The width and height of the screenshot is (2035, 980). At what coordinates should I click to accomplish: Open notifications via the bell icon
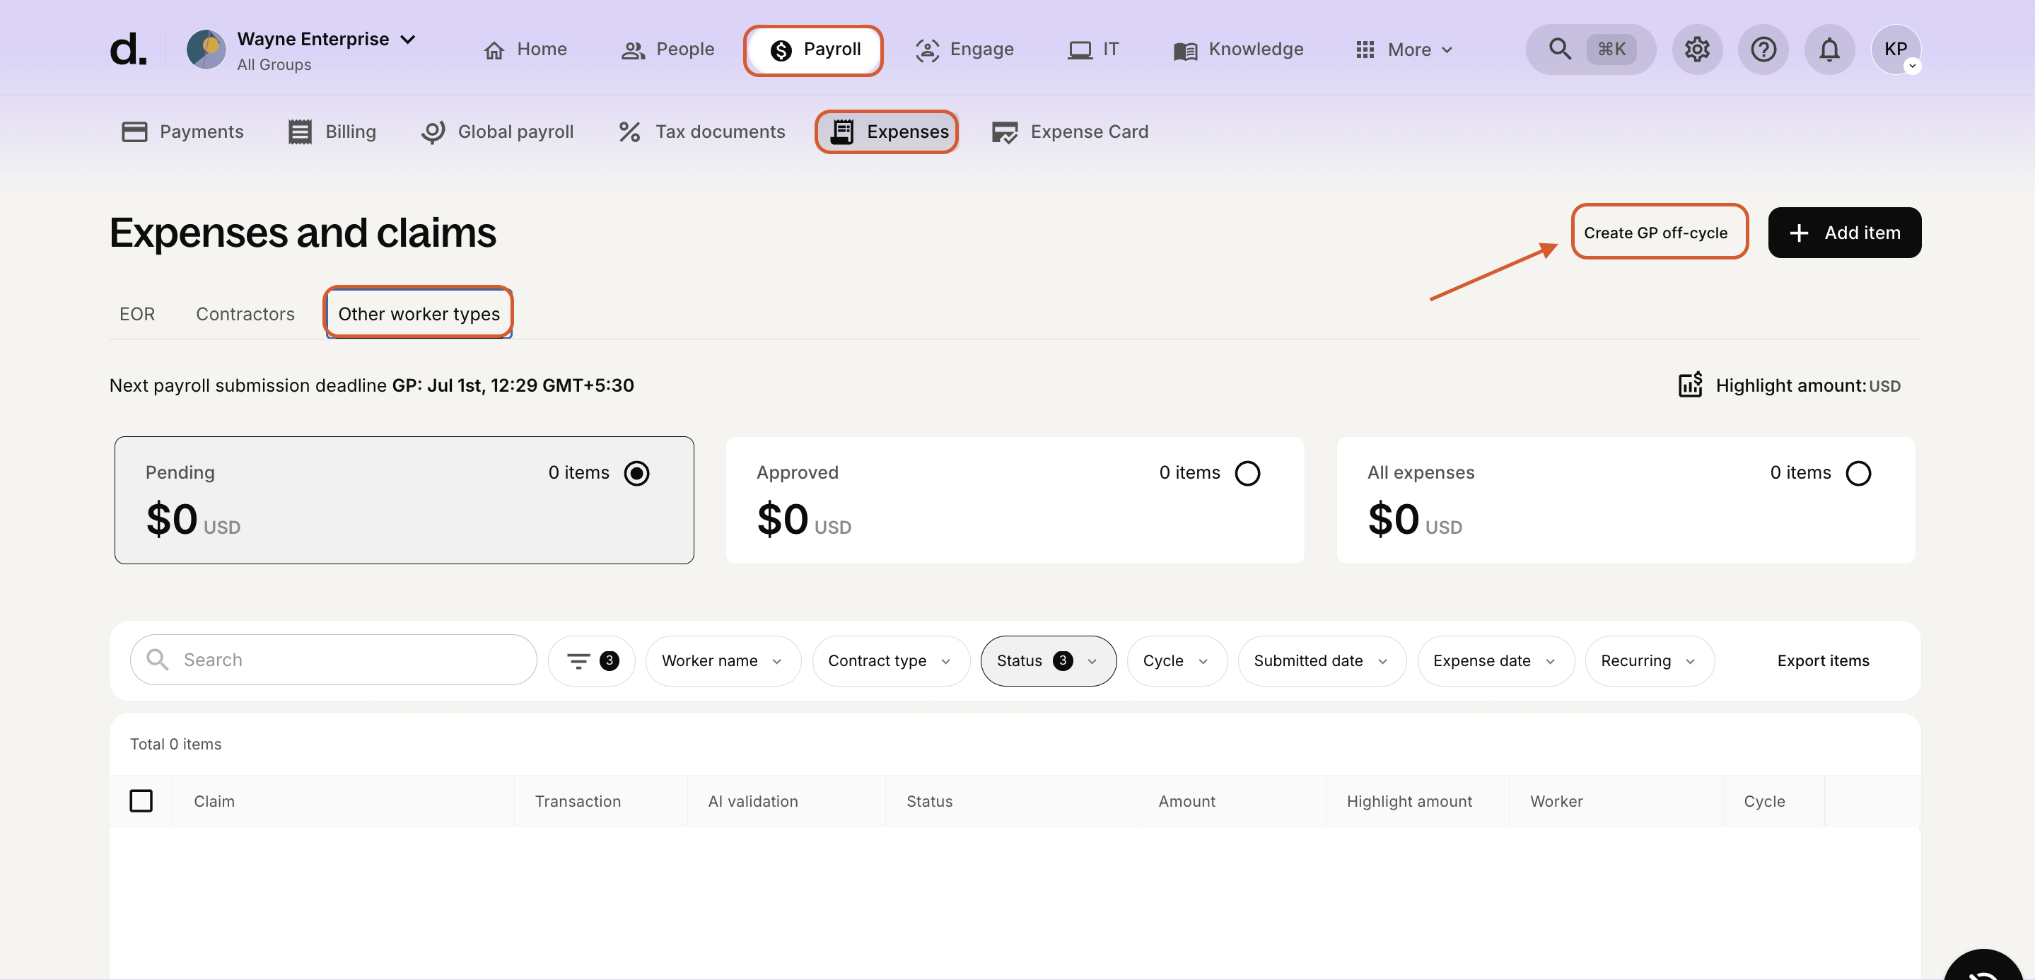coord(1829,49)
